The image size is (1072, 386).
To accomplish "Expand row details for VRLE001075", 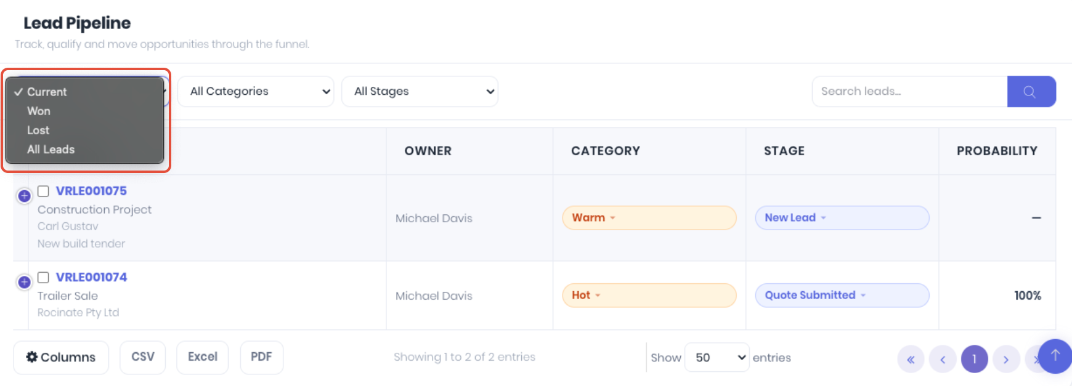I will pos(24,196).
